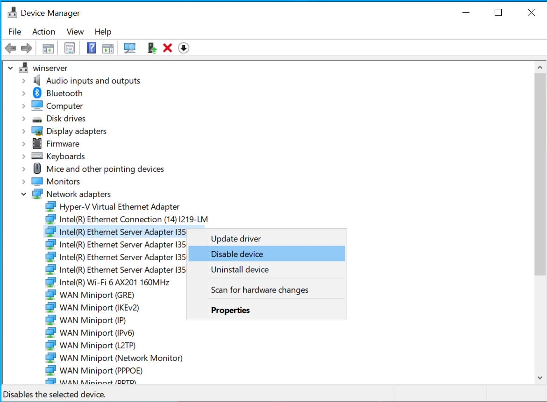The width and height of the screenshot is (547, 402).
Task: Click the red X Uninstall device icon
Action: (167, 48)
